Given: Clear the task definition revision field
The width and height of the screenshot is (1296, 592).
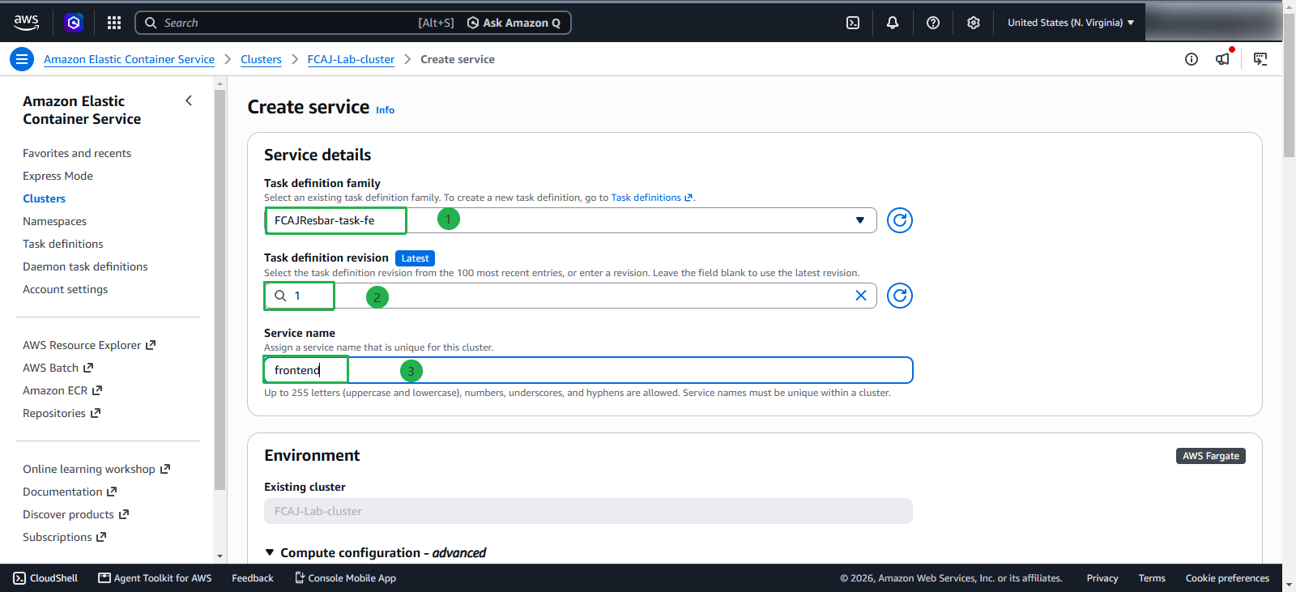Looking at the screenshot, I should 861,296.
